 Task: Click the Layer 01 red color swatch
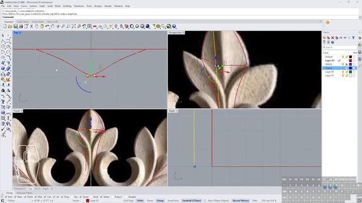click(350, 60)
